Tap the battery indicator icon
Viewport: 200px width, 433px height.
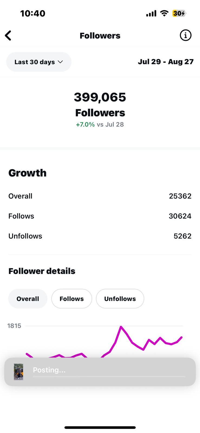click(x=179, y=13)
